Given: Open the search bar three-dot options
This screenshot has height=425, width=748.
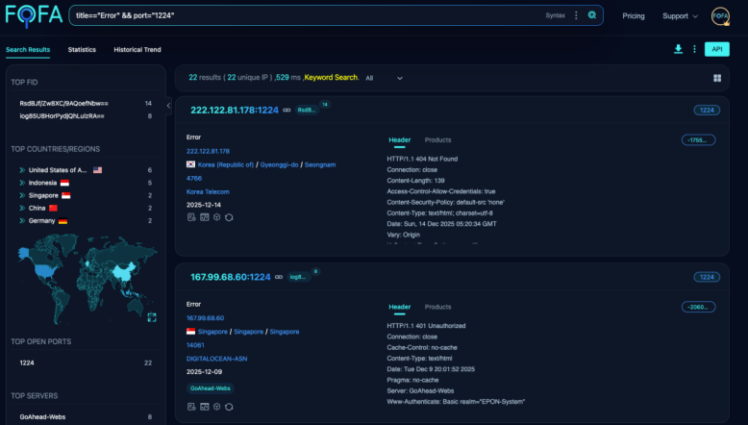Looking at the screenshot, I should click(x=576, y=15).
